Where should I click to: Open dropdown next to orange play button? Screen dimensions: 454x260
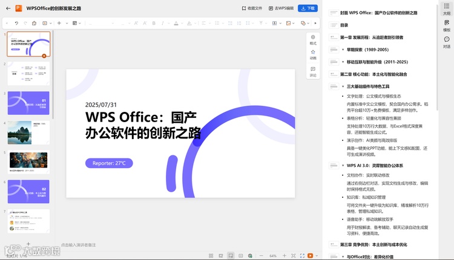coord(317,256)
